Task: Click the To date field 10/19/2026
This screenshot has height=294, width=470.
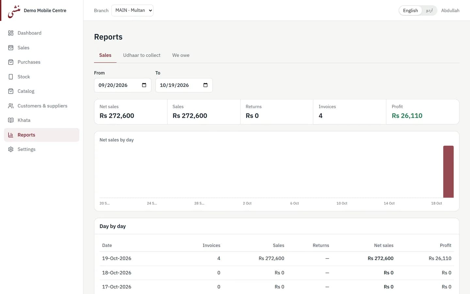Action: coord(184,85)
